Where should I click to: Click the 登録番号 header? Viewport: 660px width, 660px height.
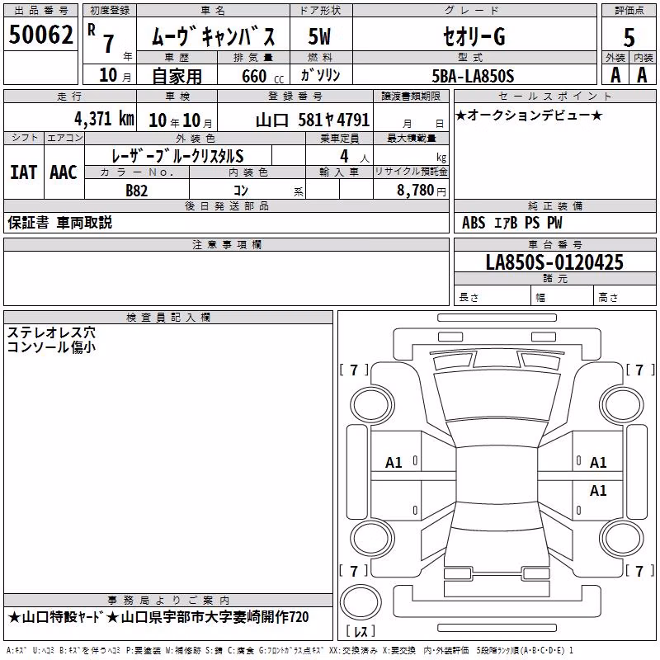tap(295, 97)
